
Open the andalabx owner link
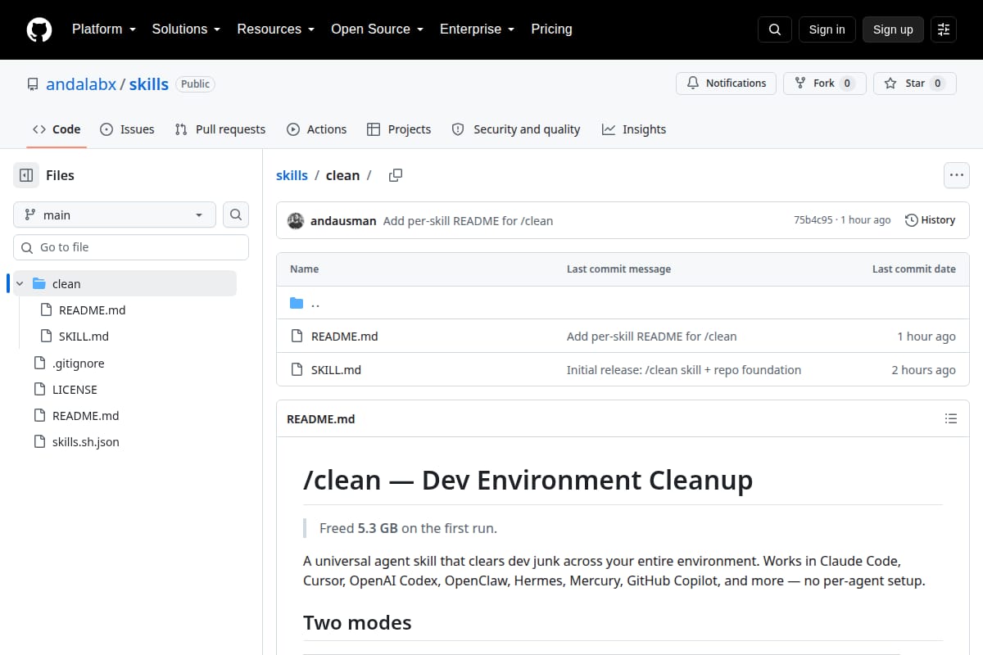pyautogui.click(x=81, y=84)
